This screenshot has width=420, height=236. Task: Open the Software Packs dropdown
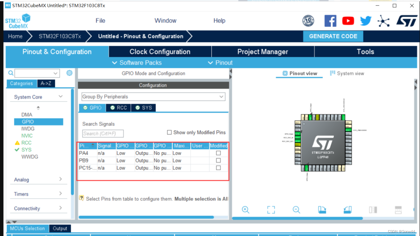[x=137, y=63]
